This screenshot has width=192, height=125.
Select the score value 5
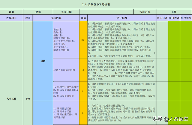pyautogui.click(x=83, y=113)
